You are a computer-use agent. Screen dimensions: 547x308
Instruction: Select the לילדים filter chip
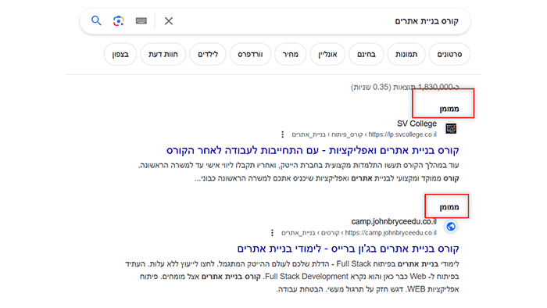tap(208, 55)
